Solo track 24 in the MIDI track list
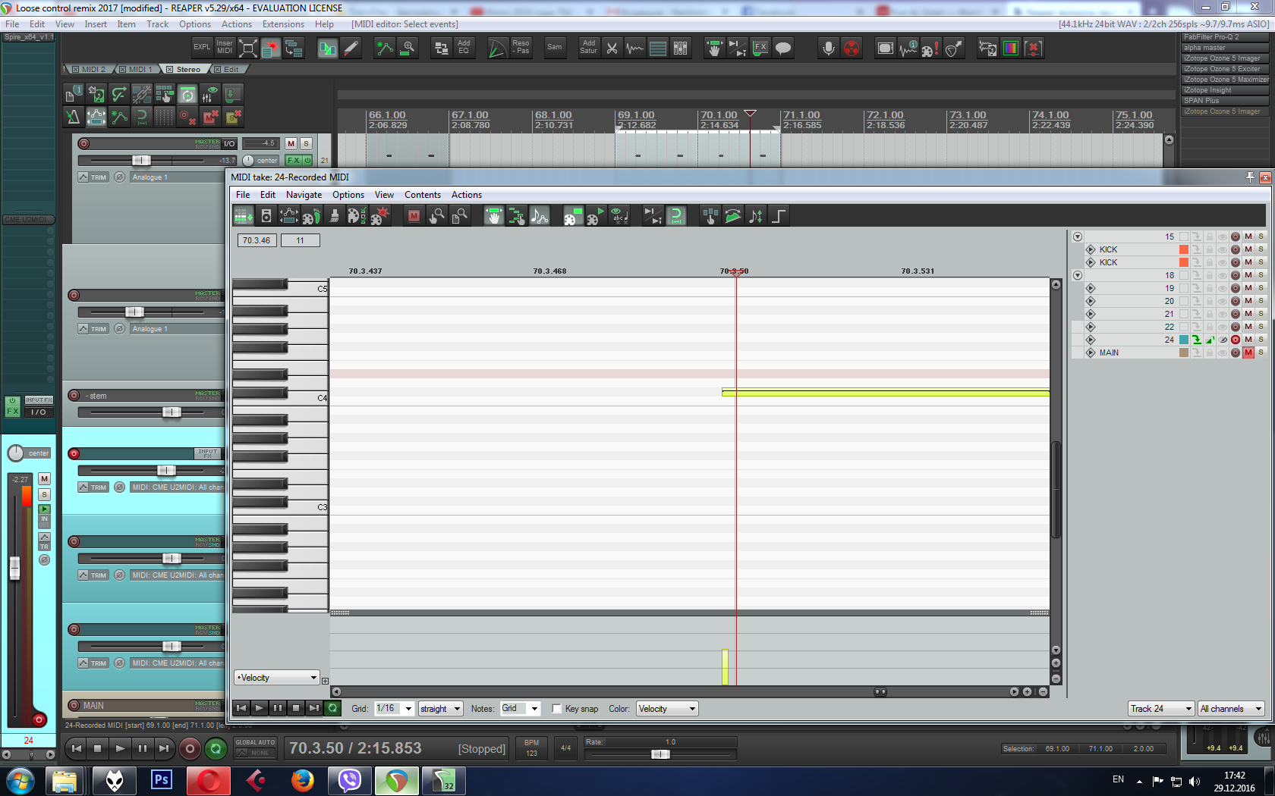 (1261, 340)
